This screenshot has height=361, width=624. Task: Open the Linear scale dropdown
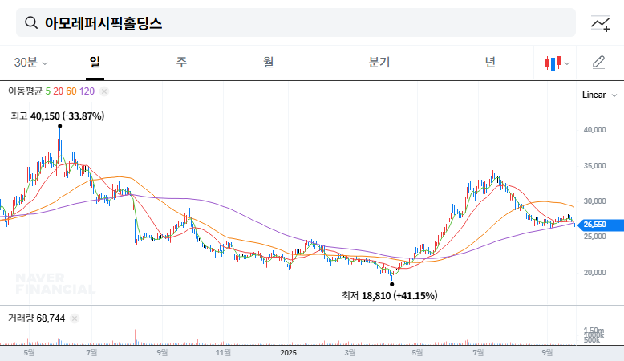[x=600, y=95]
